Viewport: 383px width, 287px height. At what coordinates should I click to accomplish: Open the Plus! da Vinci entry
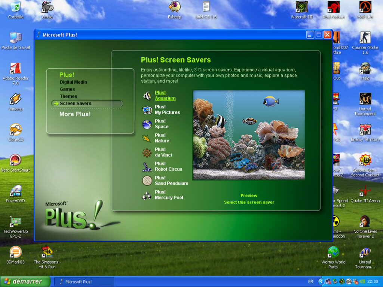pyautogui.click(x=163, y=152)
